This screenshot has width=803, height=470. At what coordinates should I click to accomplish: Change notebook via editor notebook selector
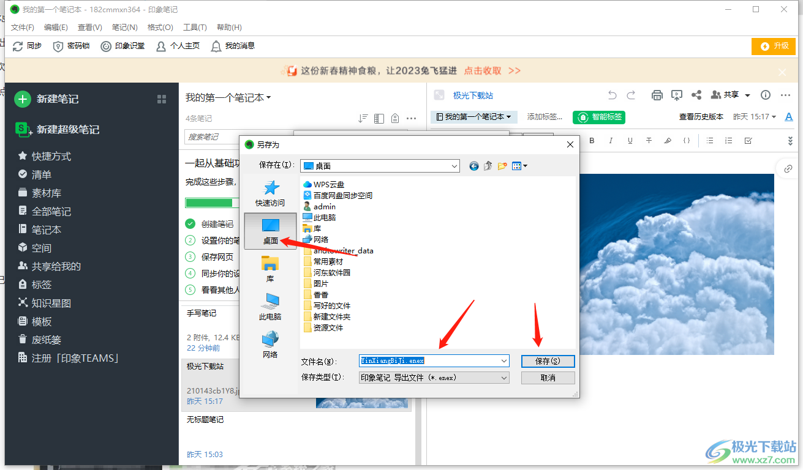474,117
